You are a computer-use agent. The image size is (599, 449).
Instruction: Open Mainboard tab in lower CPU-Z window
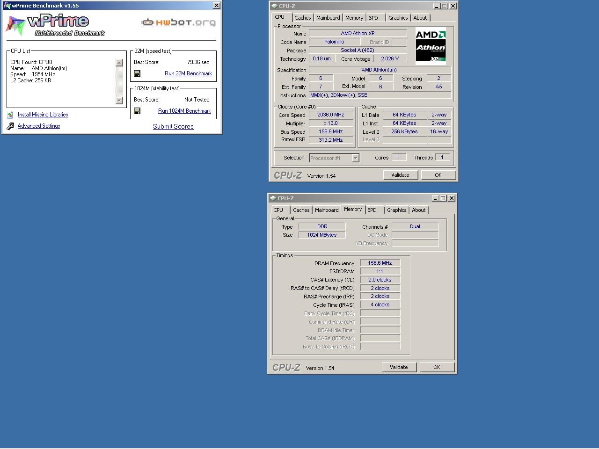(x=327, y=210)
